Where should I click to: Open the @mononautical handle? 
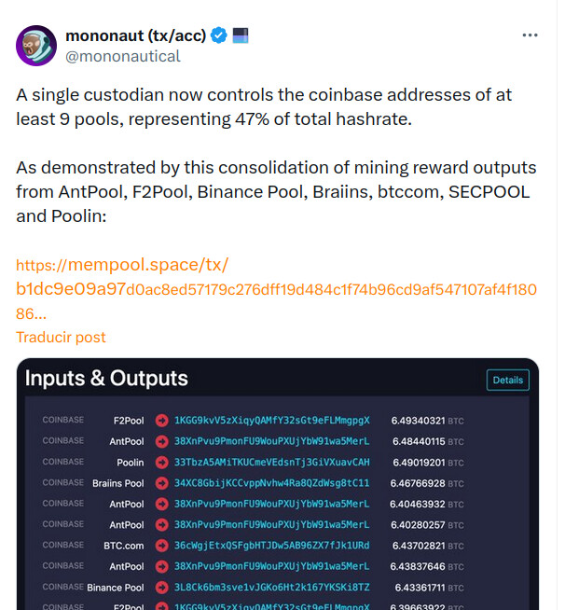coord(122,56)
